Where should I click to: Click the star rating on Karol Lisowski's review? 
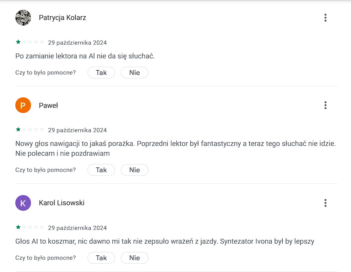coord(29,227)
